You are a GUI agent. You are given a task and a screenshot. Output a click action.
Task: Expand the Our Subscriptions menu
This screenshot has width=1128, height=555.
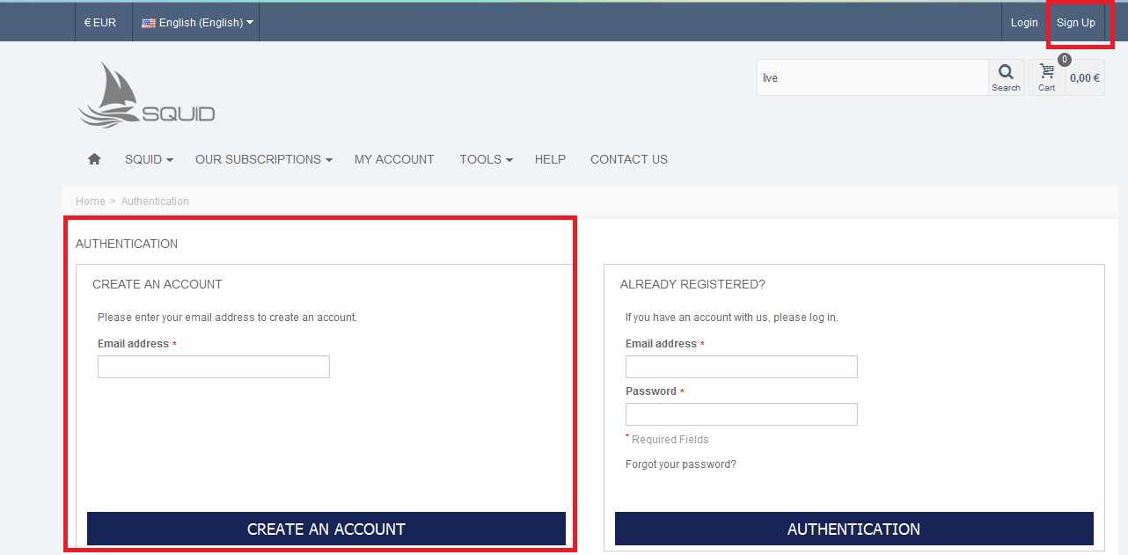click(x=263, y=159)
